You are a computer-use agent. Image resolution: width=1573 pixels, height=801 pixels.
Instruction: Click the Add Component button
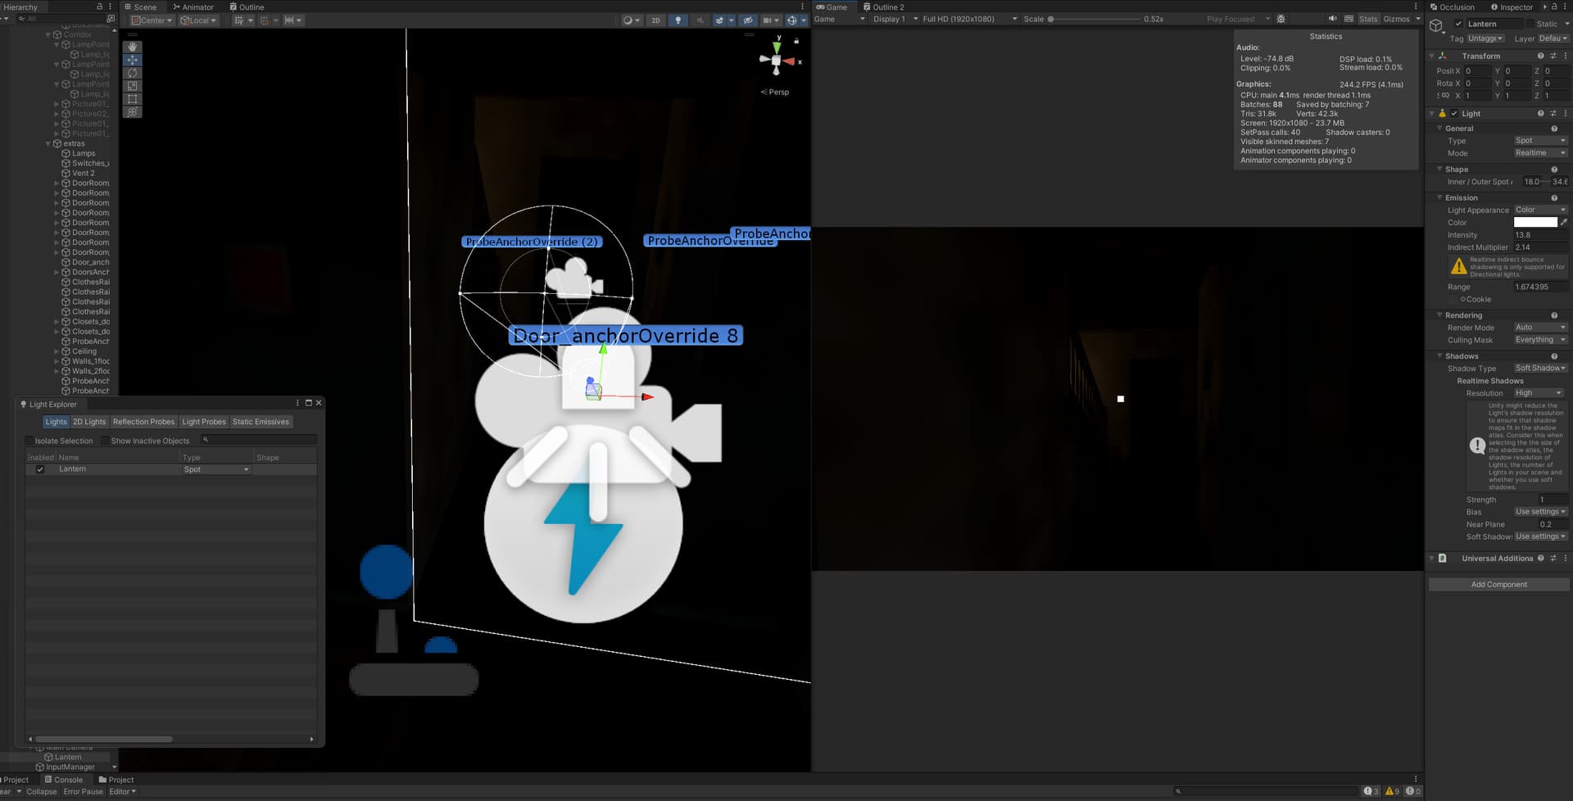point(1498,584)
